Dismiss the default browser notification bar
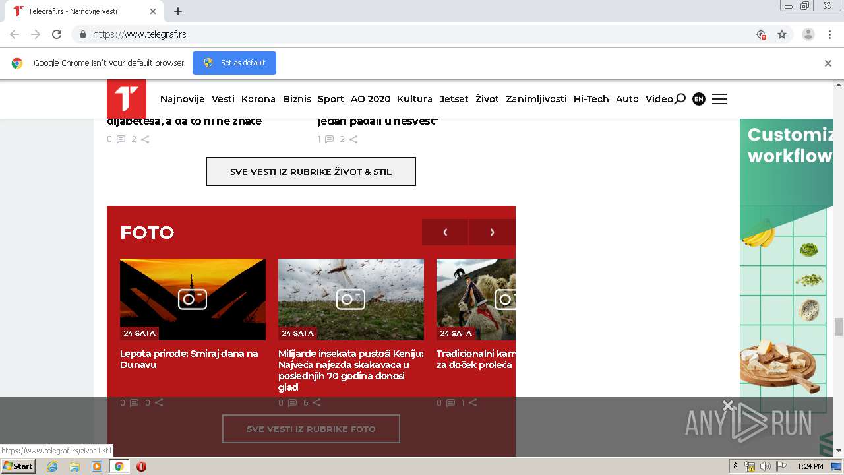The height and width of the screenshot is (475, 844). [828, 63]
